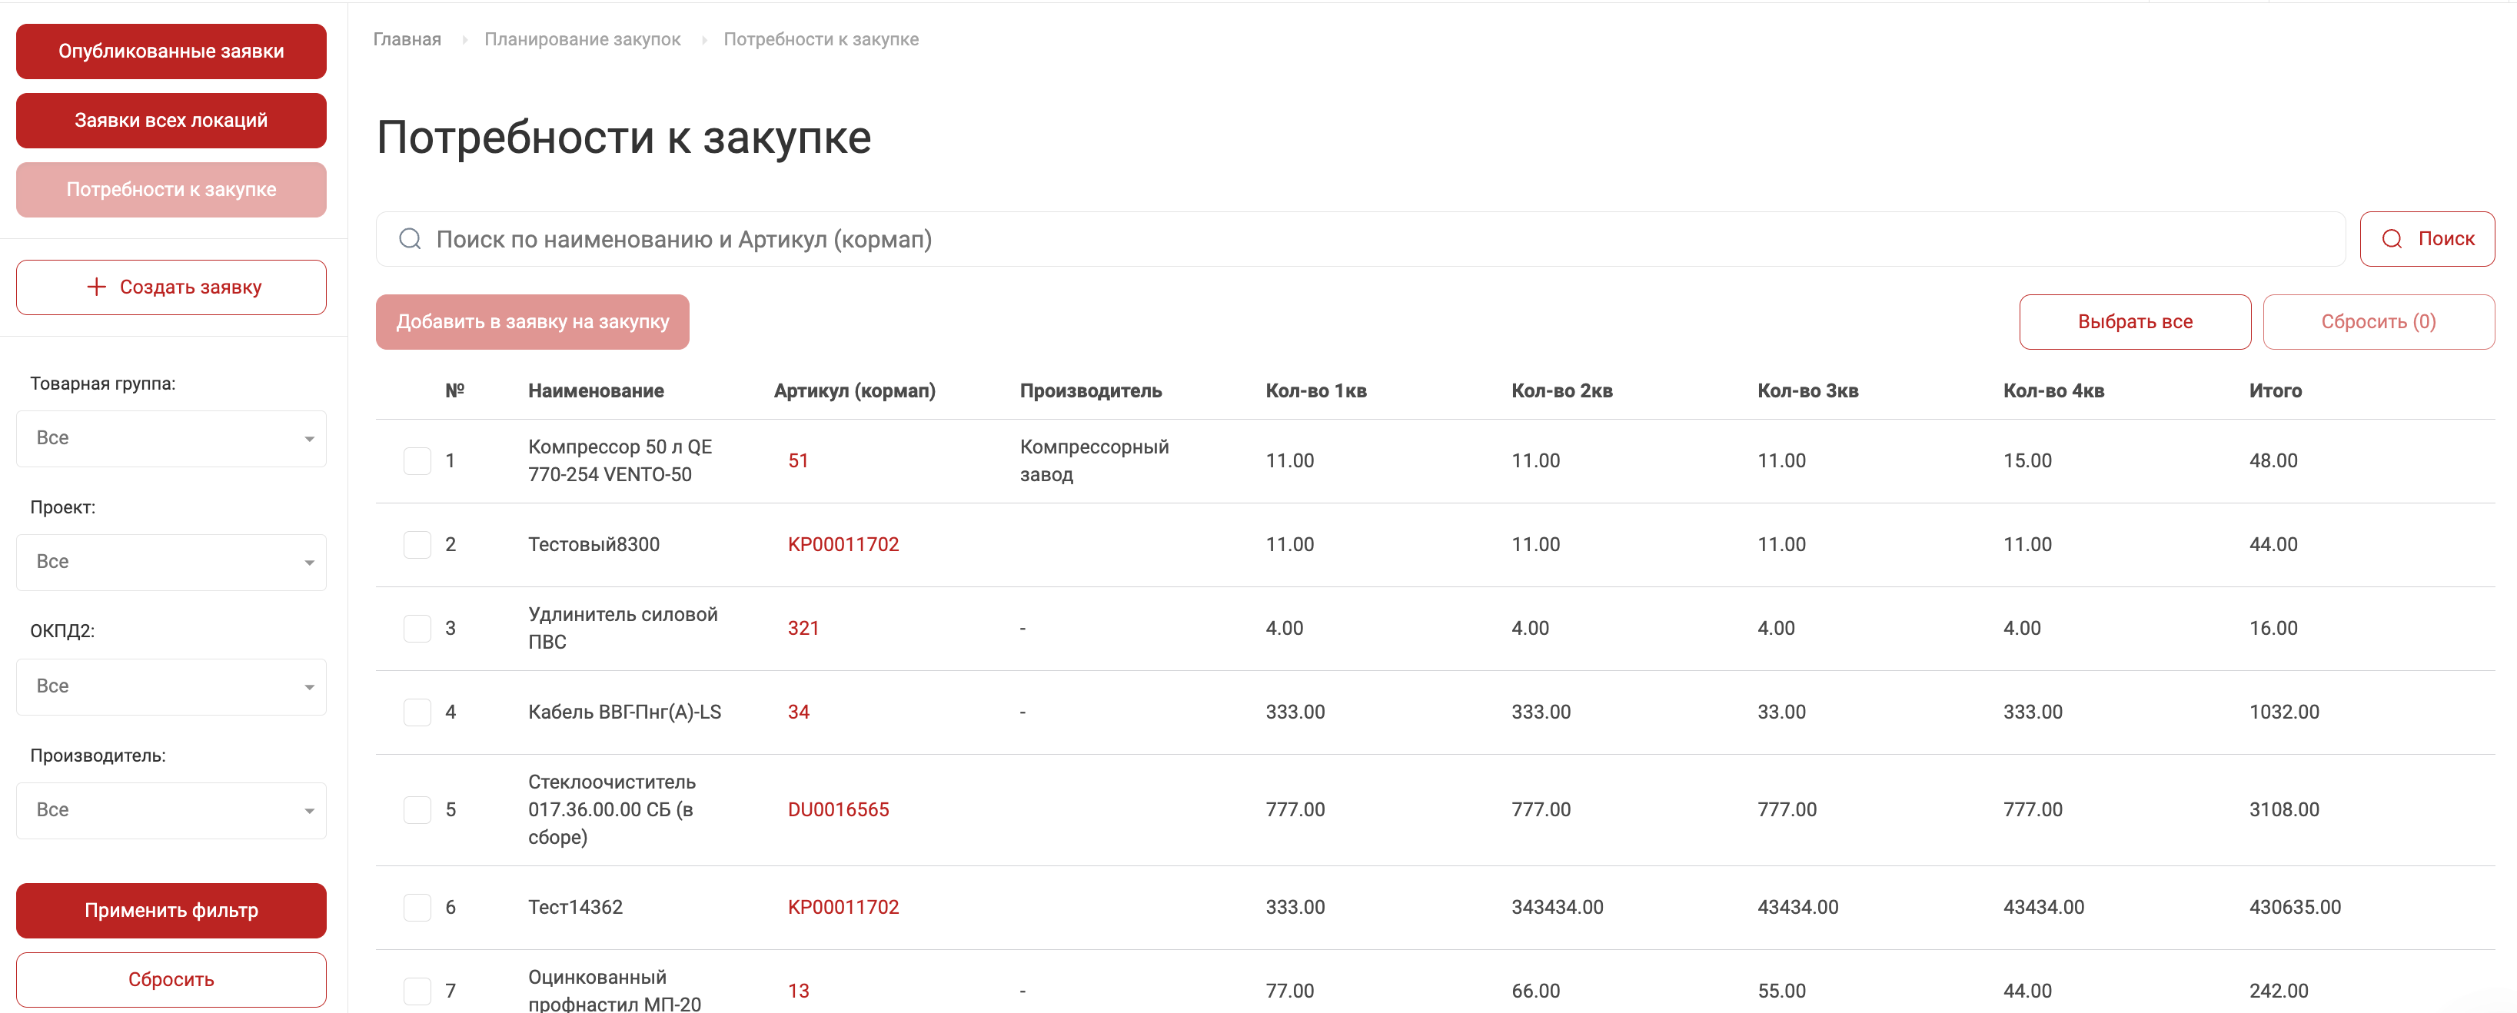The width and height of the screenshot is (2517, 1013).
Task: Tick checkbox for Компрессор 50 л row
Action: (417, 461)
